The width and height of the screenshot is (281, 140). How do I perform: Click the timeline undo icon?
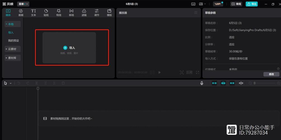[x=19, y=83]
